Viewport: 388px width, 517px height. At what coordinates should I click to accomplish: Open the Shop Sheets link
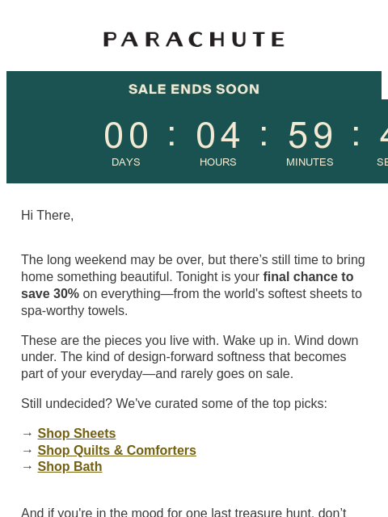point(77,434)
